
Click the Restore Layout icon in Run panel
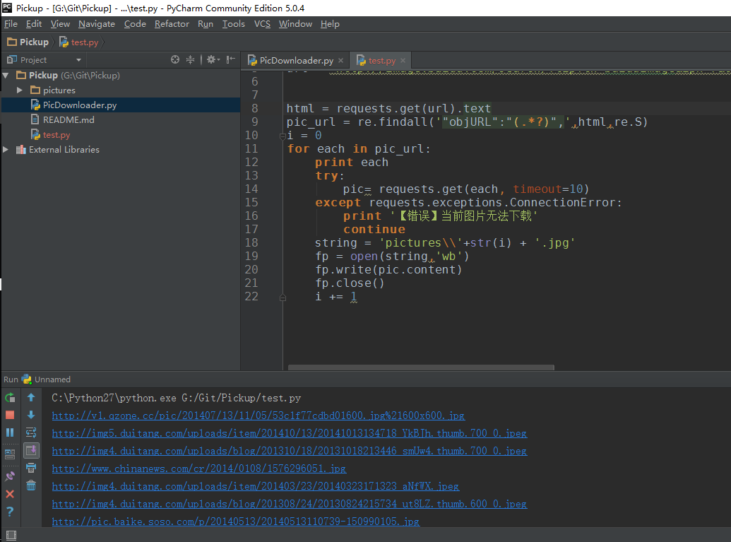coord(10,454)
